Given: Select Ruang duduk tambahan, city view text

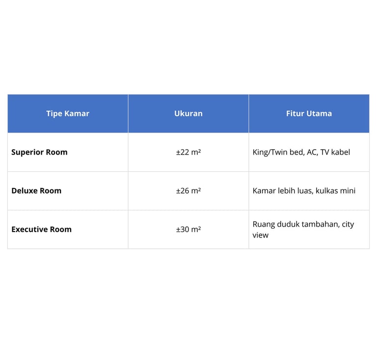Looking at the screenshot, I should coord(303,230).
